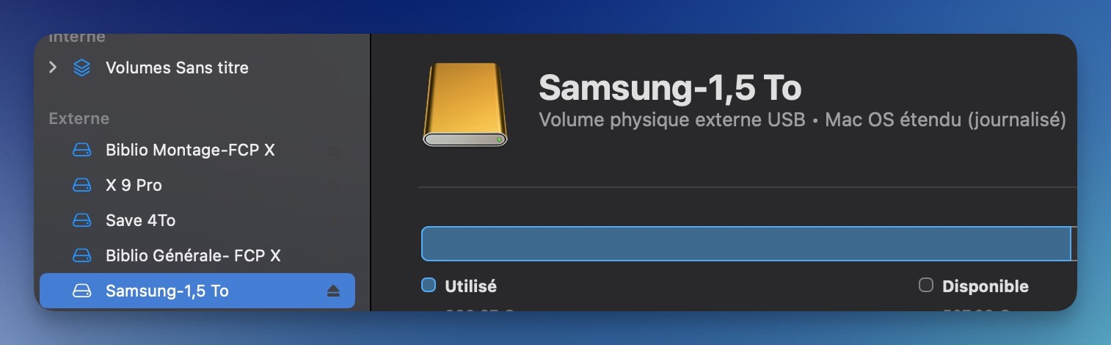
Task: Expand the Volumes Sans titre group
Action: click(x=52, y=68)
